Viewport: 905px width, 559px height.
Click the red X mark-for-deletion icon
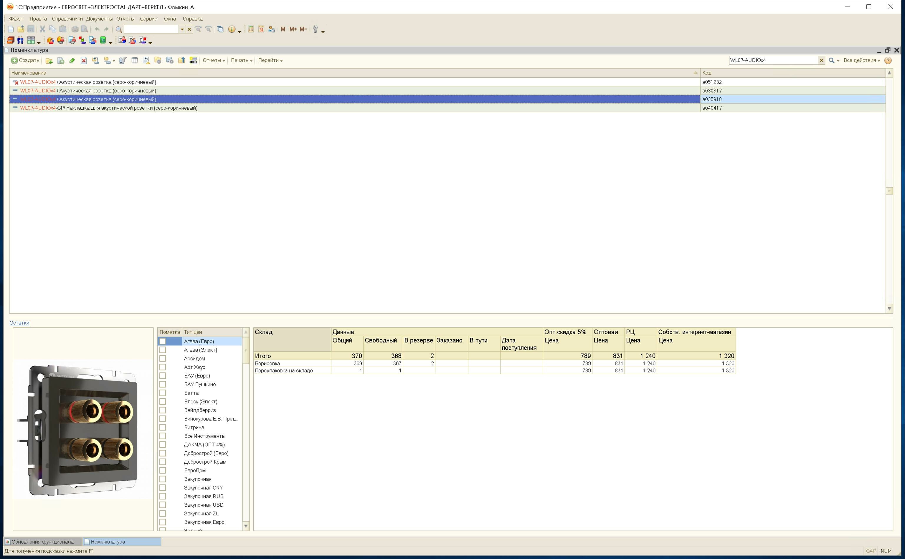tap(84, 61)
